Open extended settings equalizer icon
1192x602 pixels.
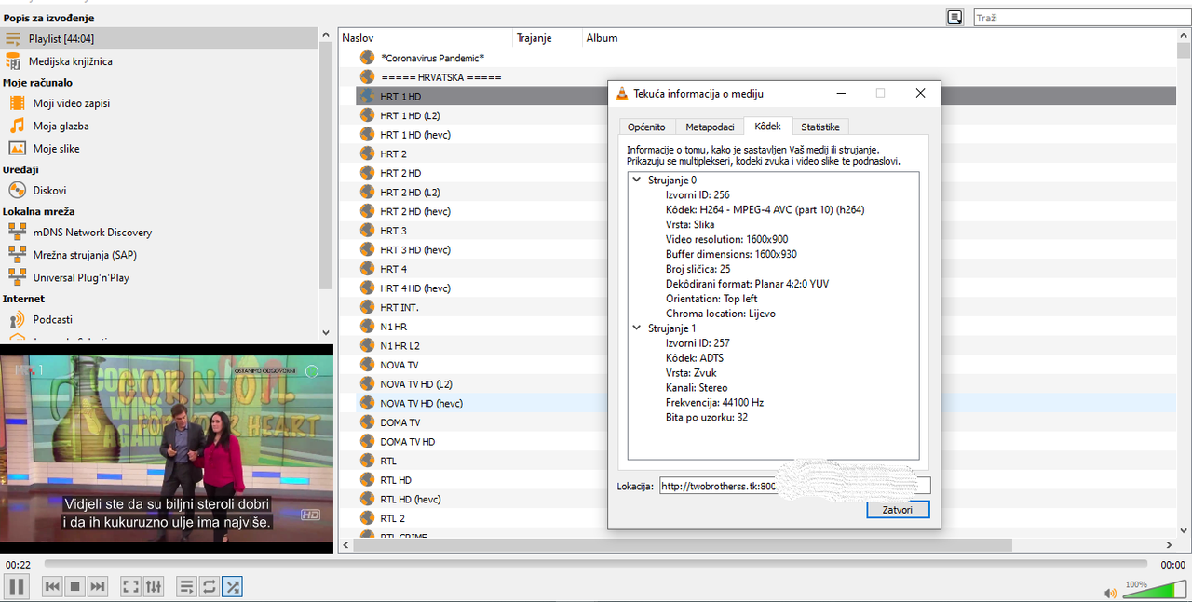point(154,586)
